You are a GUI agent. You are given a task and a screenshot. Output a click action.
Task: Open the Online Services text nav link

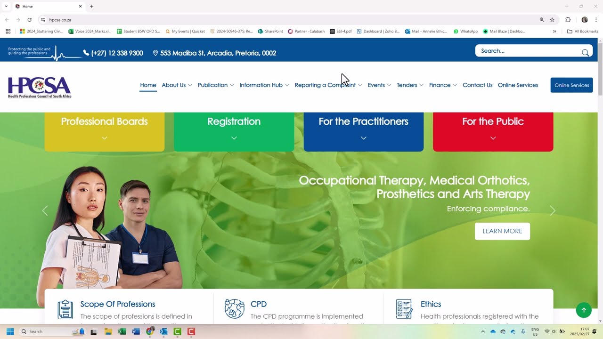pos(518,85)
